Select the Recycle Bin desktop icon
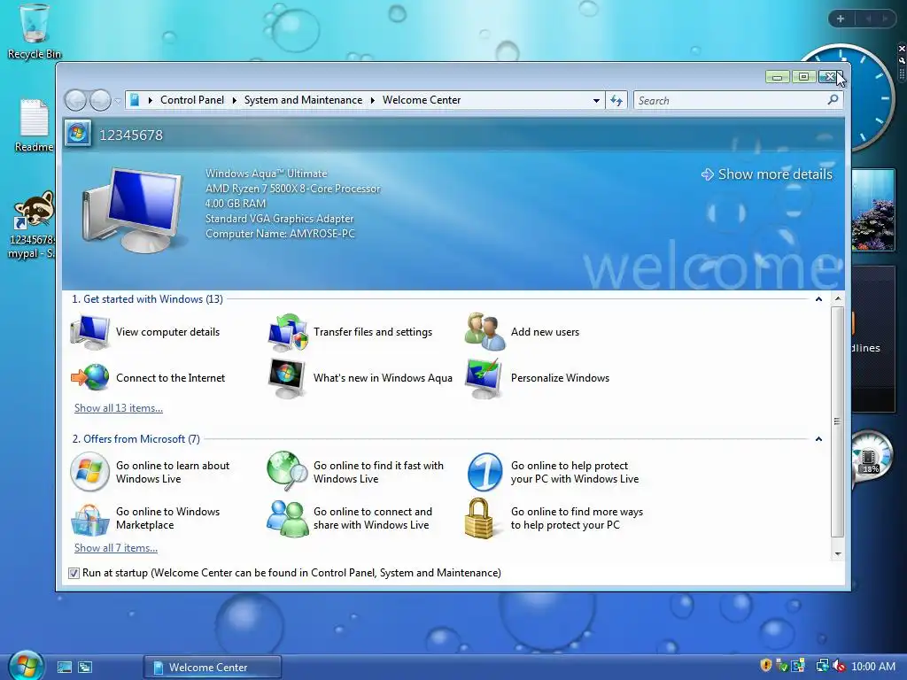Screen dimensions: 907x680 click(35, 23)
